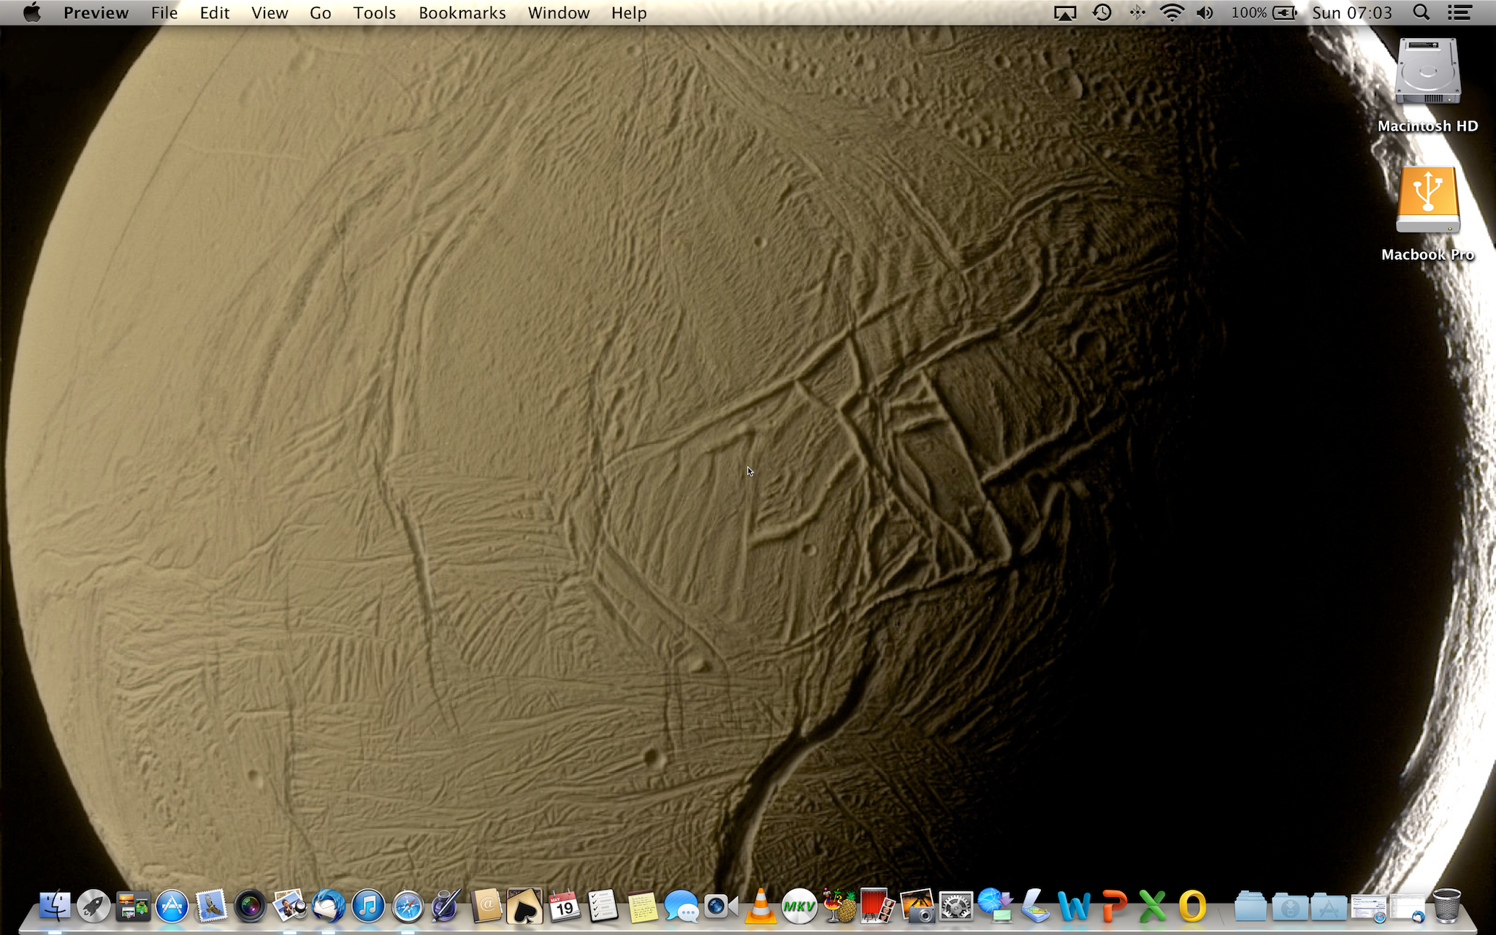This screenshot has width=1496, height=935.
Task: Open System Preferences gear icon
Action: pyautogui.click(x=956, y=907)
